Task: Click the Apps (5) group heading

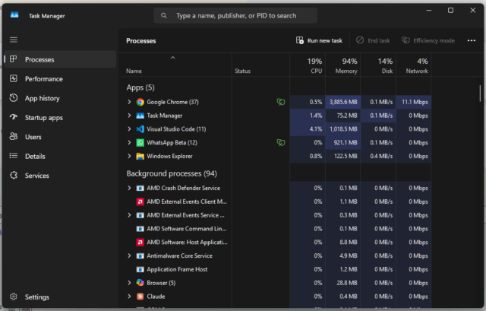Action: 140,87
